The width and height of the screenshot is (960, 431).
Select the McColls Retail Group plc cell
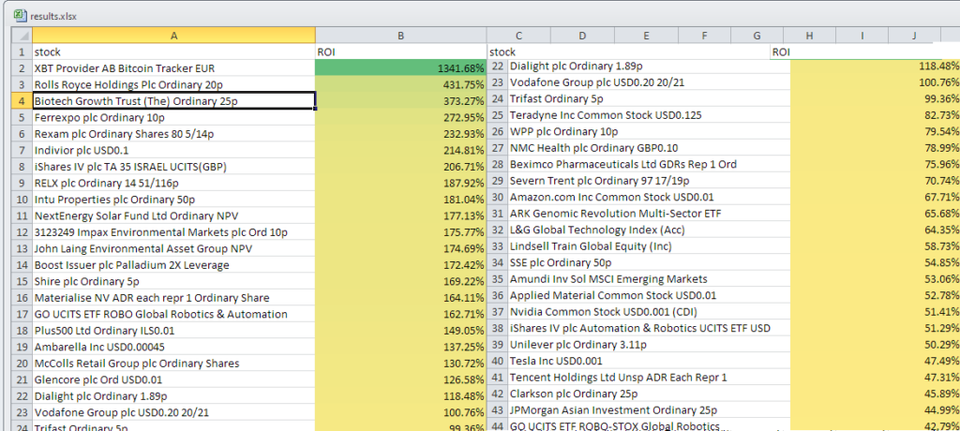(173, 363)
